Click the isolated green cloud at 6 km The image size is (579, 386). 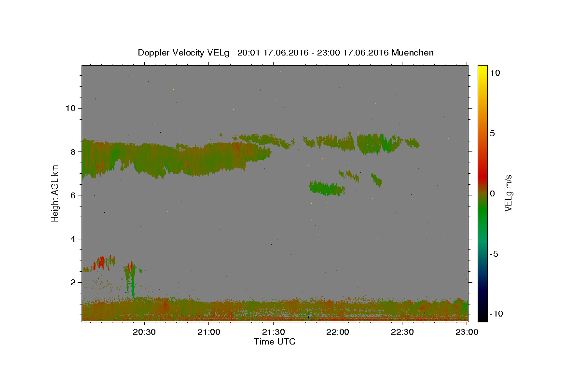327,188
